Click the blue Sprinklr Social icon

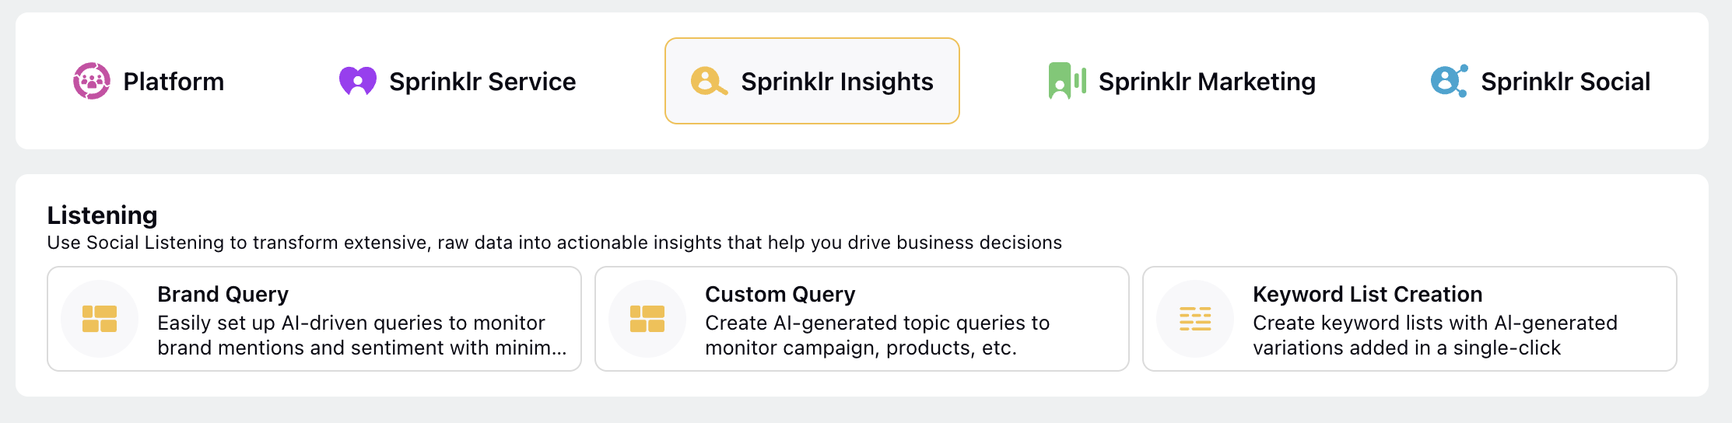pyautogui.click(x=1449, y=81)
